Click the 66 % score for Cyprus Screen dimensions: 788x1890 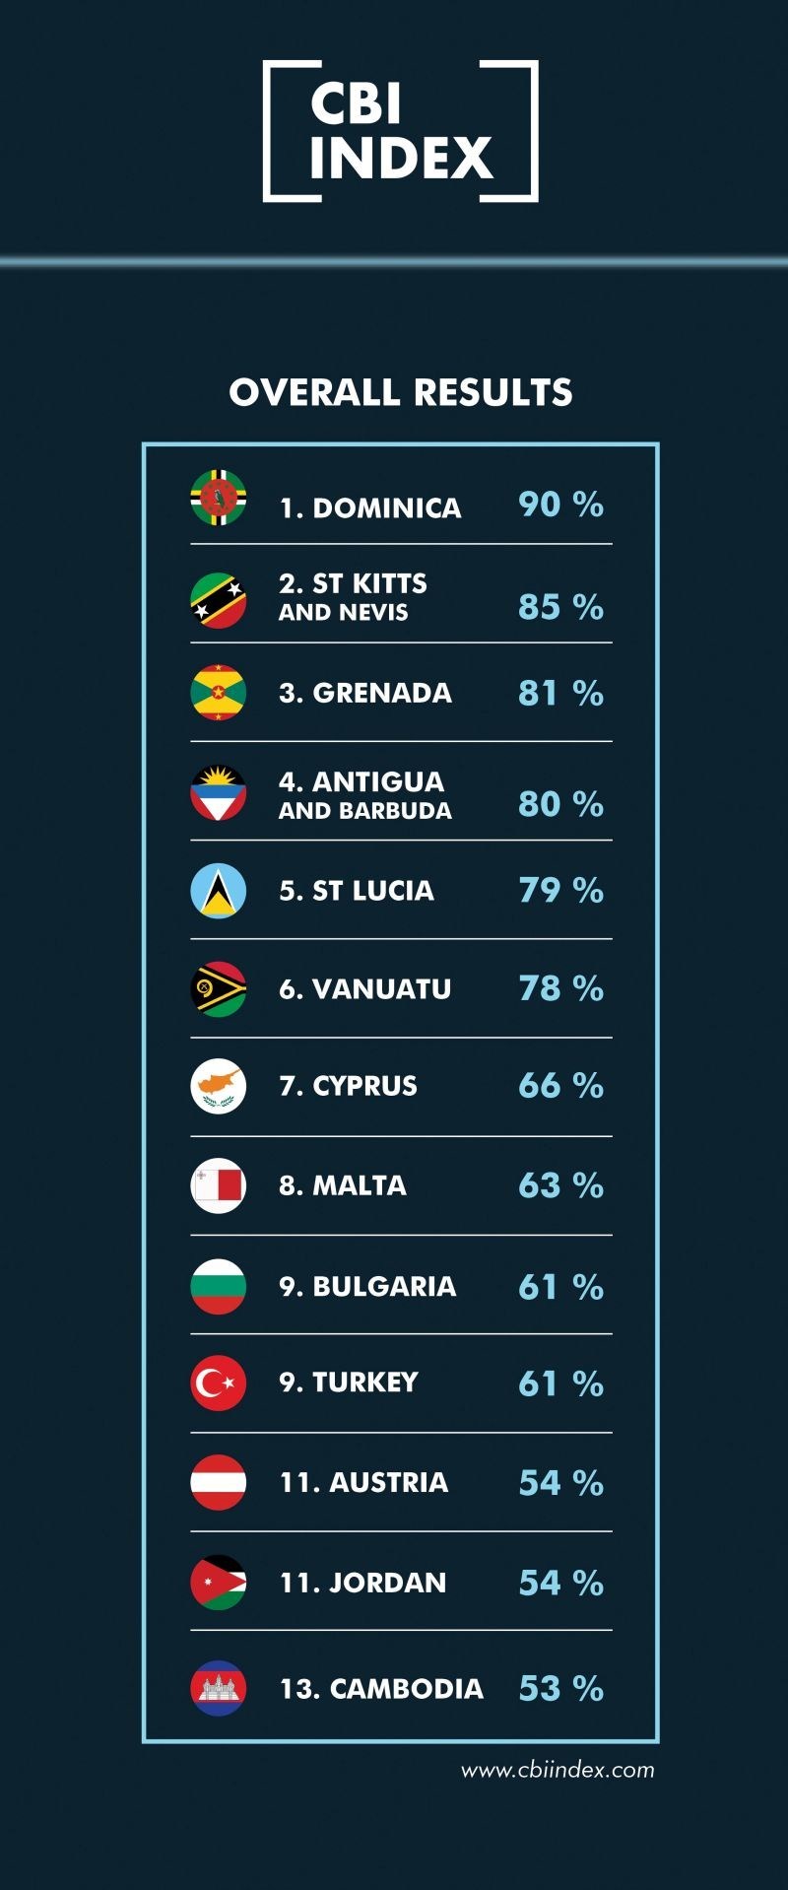[560, 1086]
